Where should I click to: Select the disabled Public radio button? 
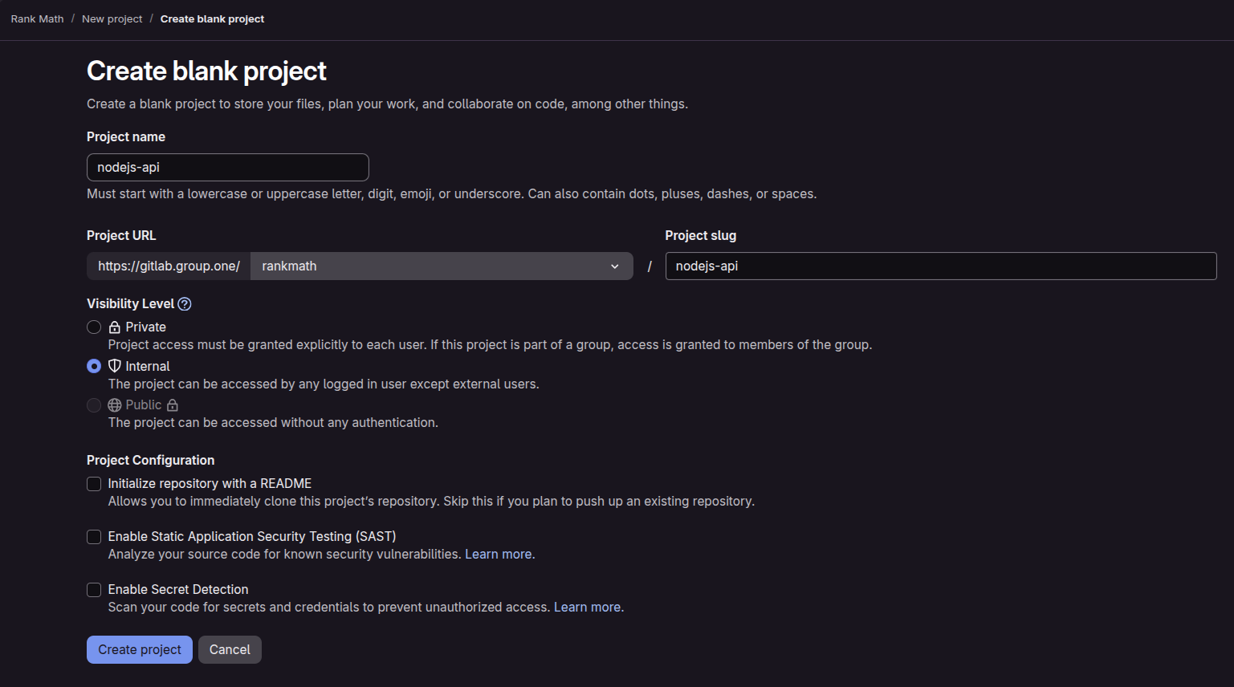coord(94,405)
